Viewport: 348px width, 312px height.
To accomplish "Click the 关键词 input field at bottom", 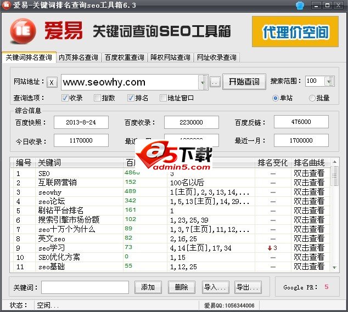I will (x=85, y=287).
